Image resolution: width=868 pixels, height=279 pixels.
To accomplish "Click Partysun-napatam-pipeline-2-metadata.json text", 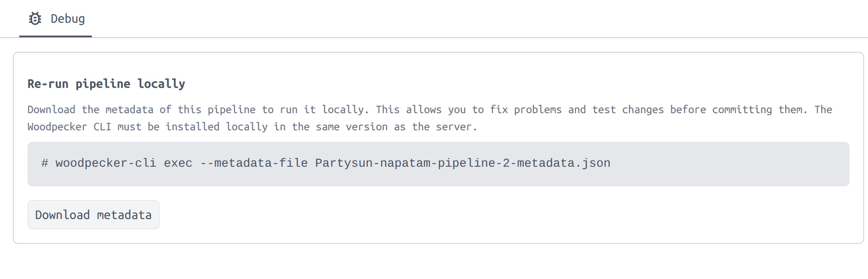I will [x=462, y=163].
